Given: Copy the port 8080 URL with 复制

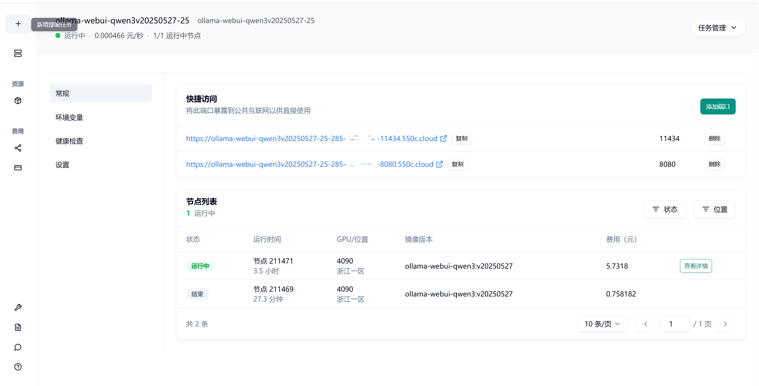Looking at the screenshot, I should 457,164.
